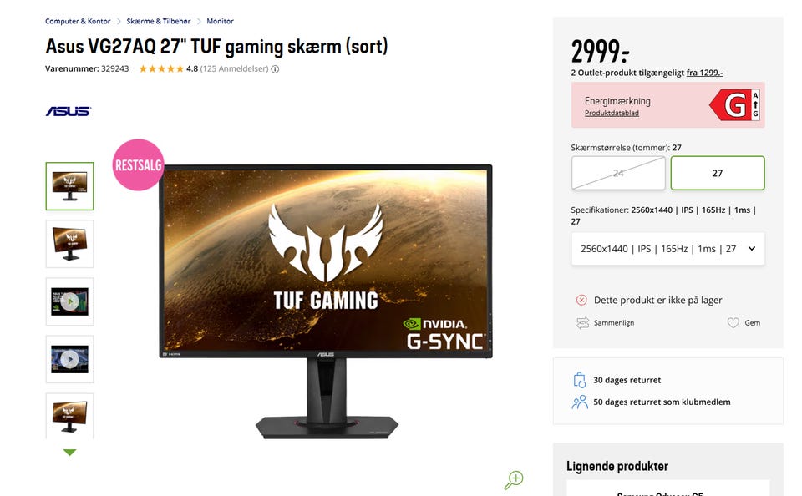Go to Skærme & Tilbehør breadcrumb
The width and height of the screenshot is (802, 496).
point(159,21)
